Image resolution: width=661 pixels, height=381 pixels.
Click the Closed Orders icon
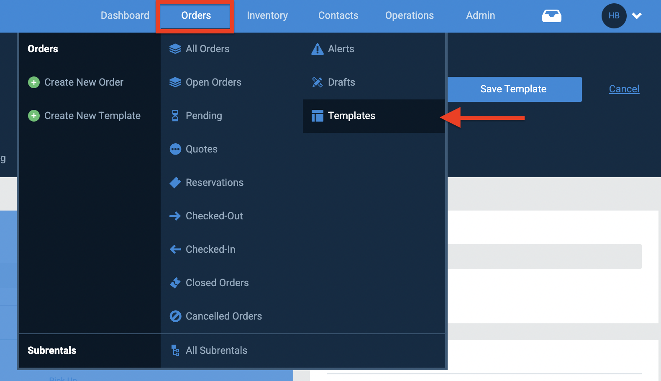tap(175, 283)
